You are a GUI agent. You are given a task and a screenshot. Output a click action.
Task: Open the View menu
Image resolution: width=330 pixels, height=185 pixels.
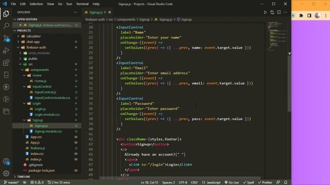pyautogui.click(x=51, y=4)
